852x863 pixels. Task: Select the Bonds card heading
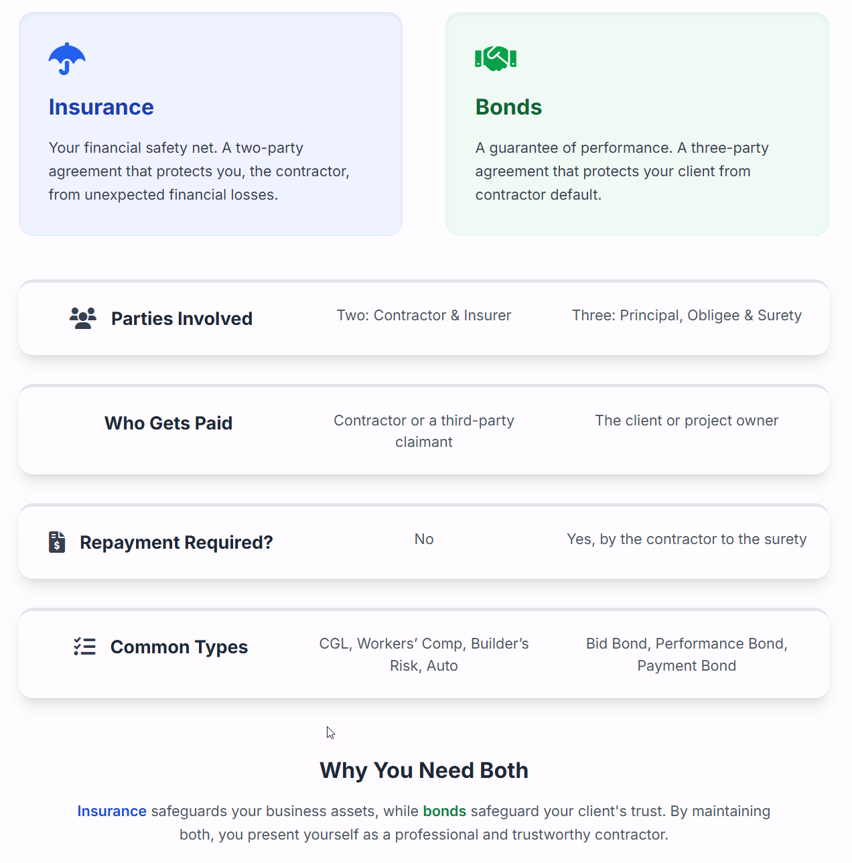(x=508, y=107)
